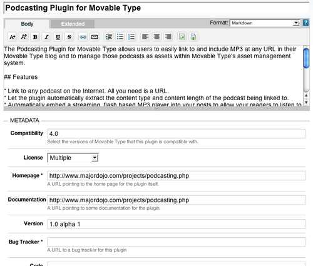Image resolution: width=313 pixels, height=266 pixels.
Task: Click the 'Link to any podcast' bullet line
Action: (86, 91)
